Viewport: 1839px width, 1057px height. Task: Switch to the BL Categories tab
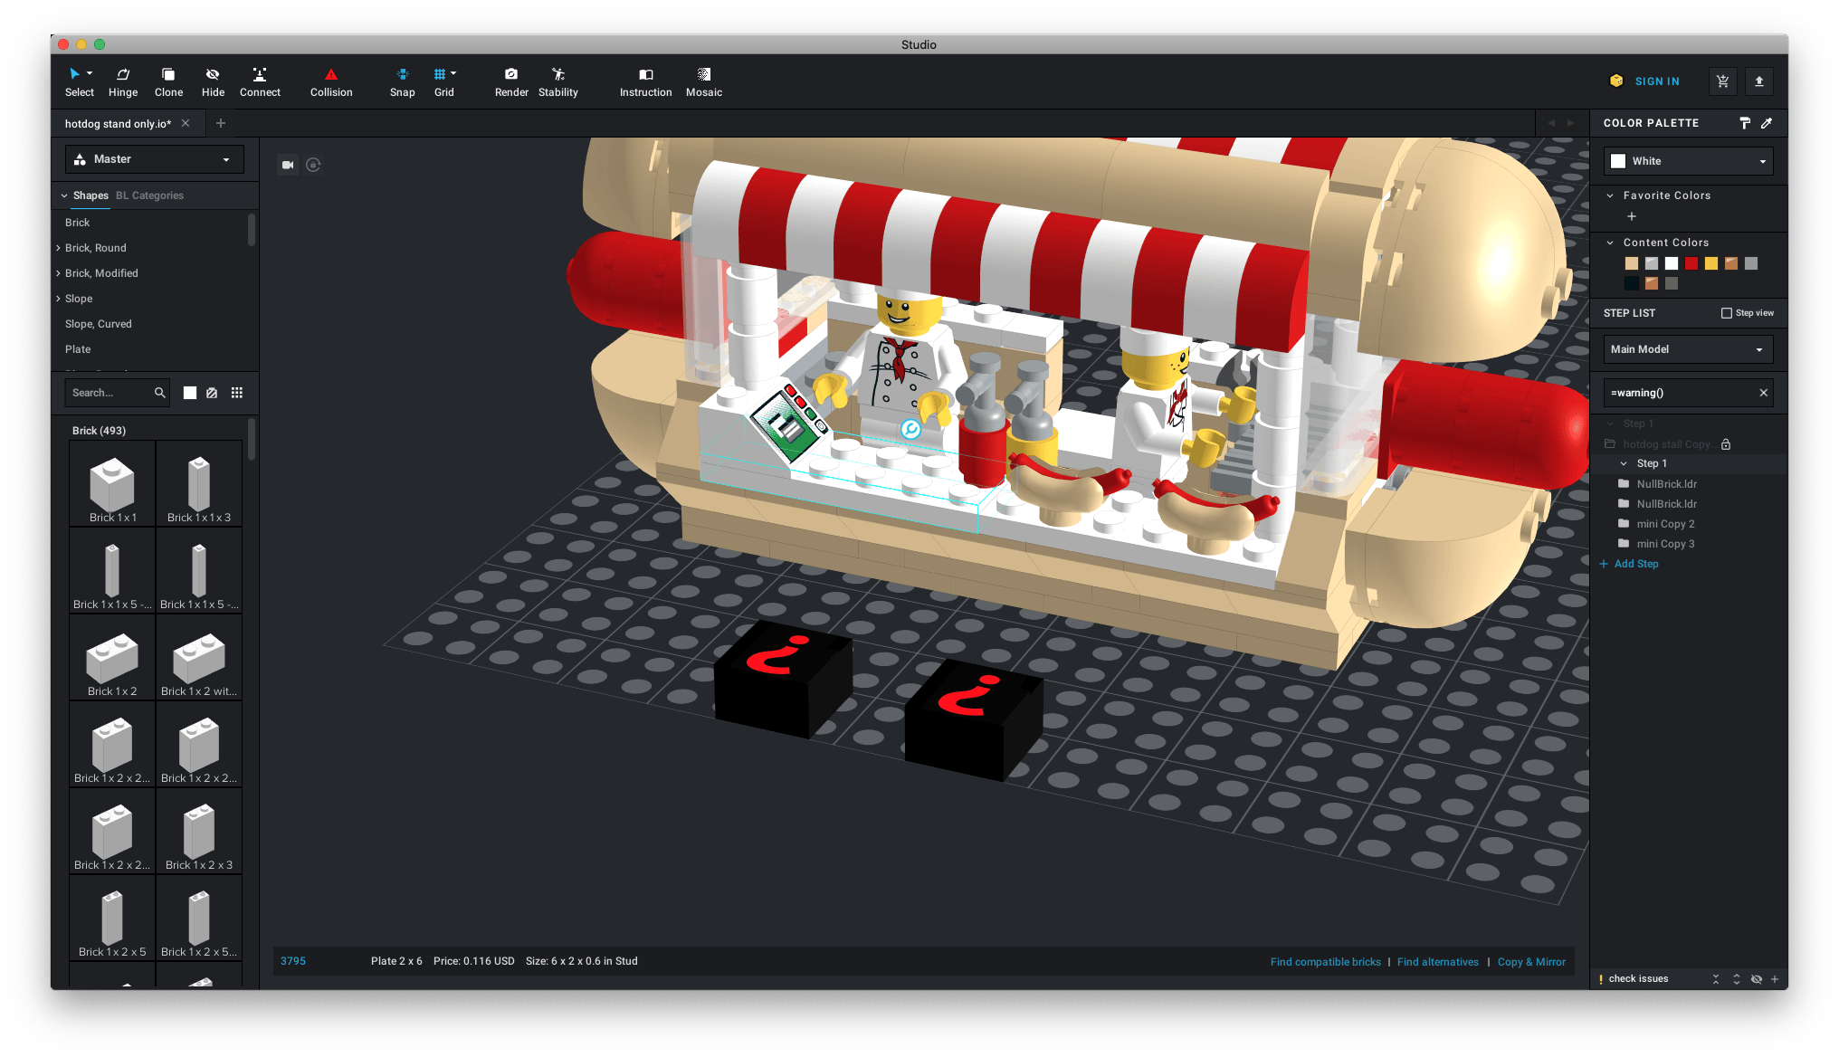click(149, 195)
